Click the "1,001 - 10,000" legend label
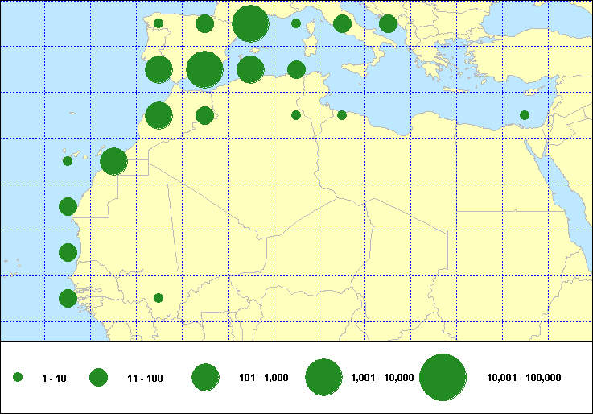Viewport: 593px width, 414px height. click(x=383, y=377)
